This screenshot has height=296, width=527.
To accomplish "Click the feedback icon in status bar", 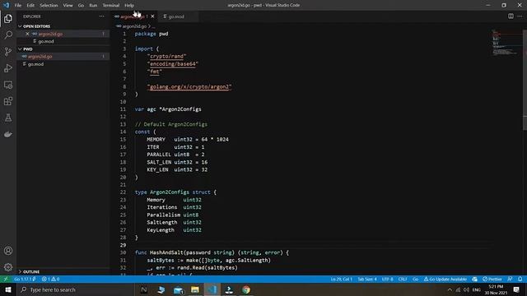I will pos(510,280).
